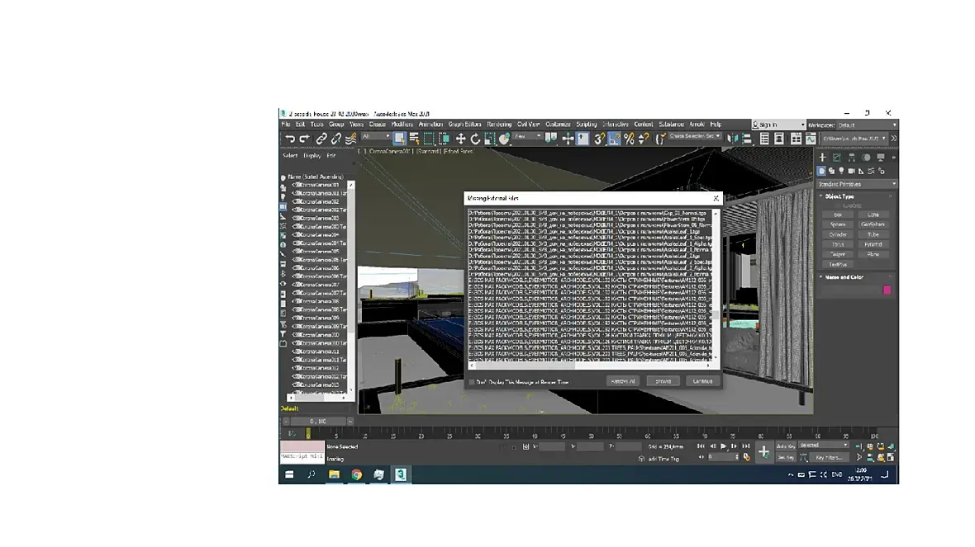Click the Undo arrow icon
This screenshot has width=975, height=547.
click(x=290, y=139)
